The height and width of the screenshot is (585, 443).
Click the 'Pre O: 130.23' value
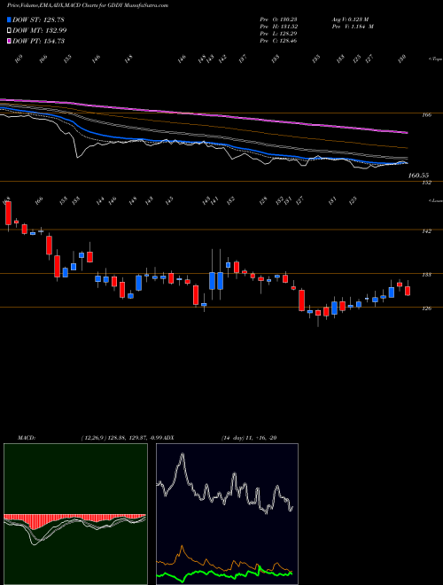click(279, 19)
